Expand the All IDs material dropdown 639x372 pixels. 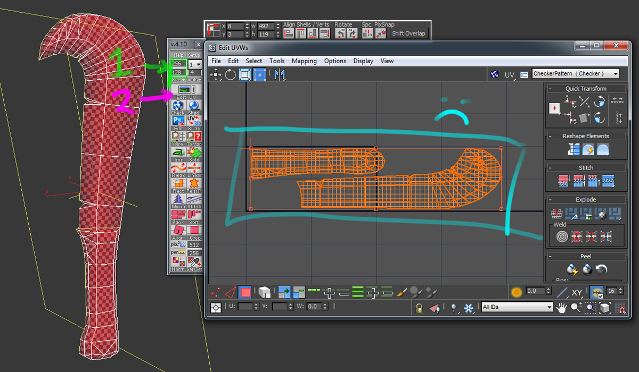click(549, 307)
